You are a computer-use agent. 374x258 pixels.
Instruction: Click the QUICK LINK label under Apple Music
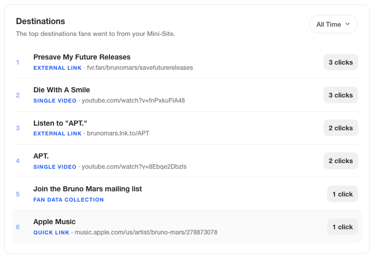51,232
